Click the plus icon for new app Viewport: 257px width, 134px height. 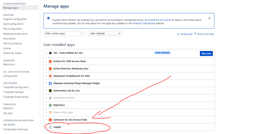click(195, 33)
